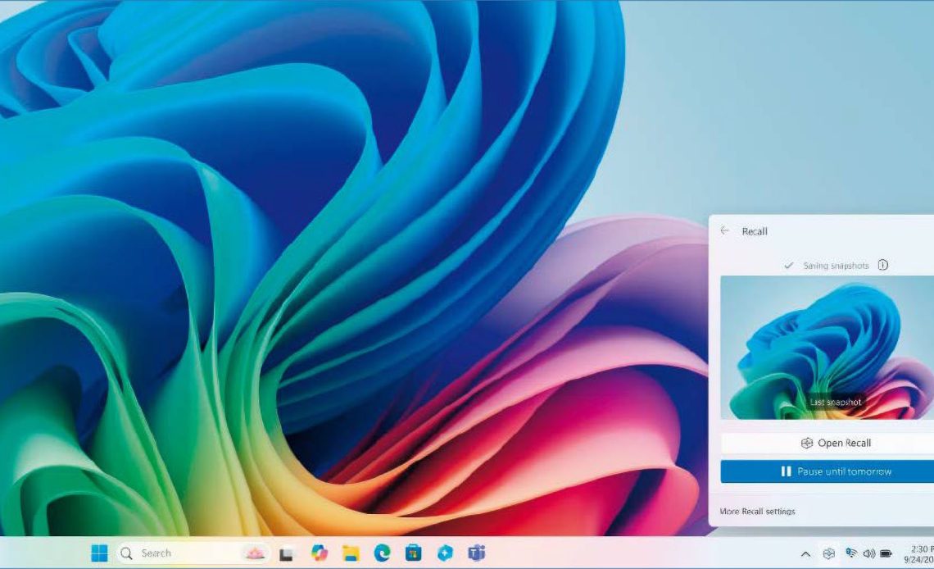
Task: Open Microsoft Store from the taskbar
Action: tap(414, 553)
